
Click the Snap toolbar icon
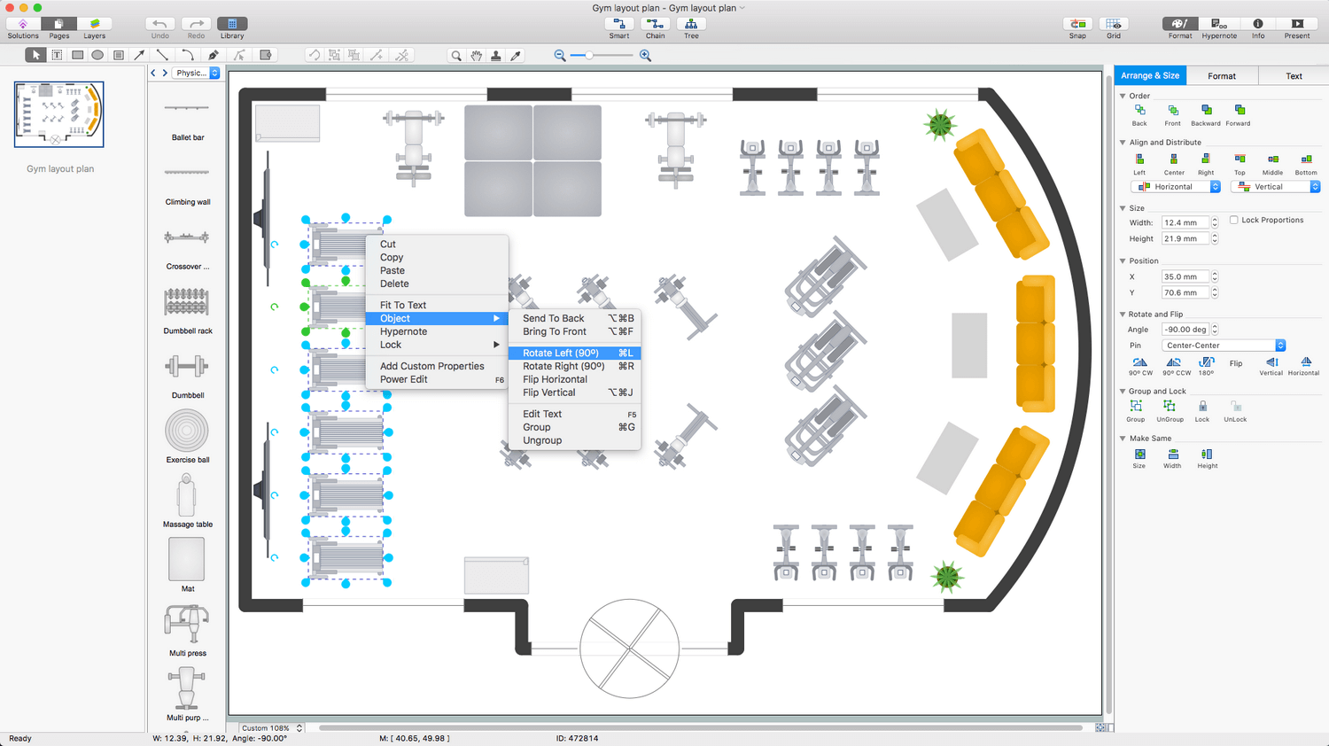(1077, 24)
